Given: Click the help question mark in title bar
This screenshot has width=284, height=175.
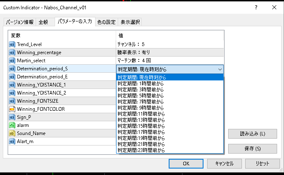Looking at the screenshot, I should (256, 7).
